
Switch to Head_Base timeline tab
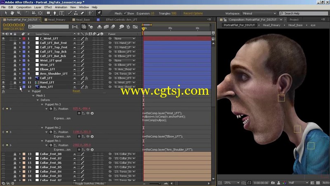[x=82, y=19]
